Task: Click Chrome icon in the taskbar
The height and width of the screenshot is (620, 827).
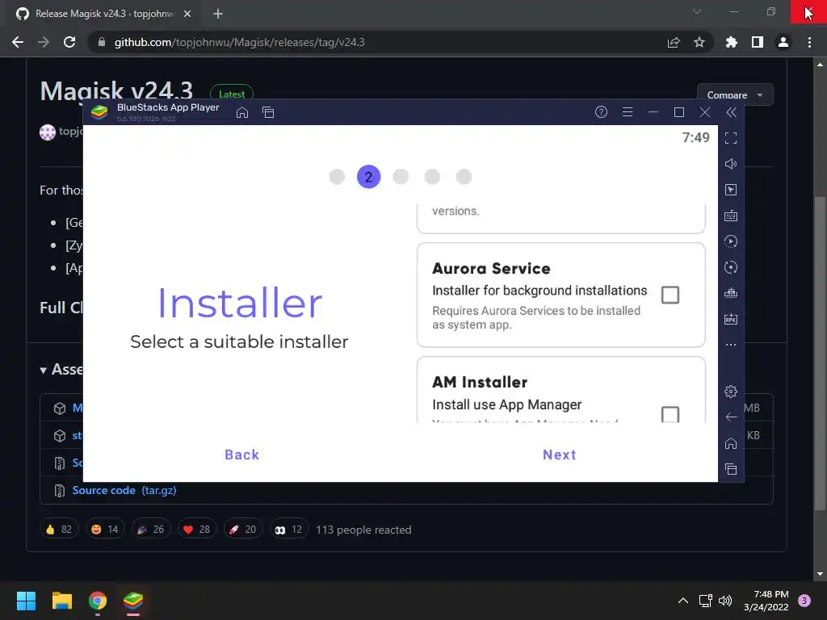Action: click(98, 601)
